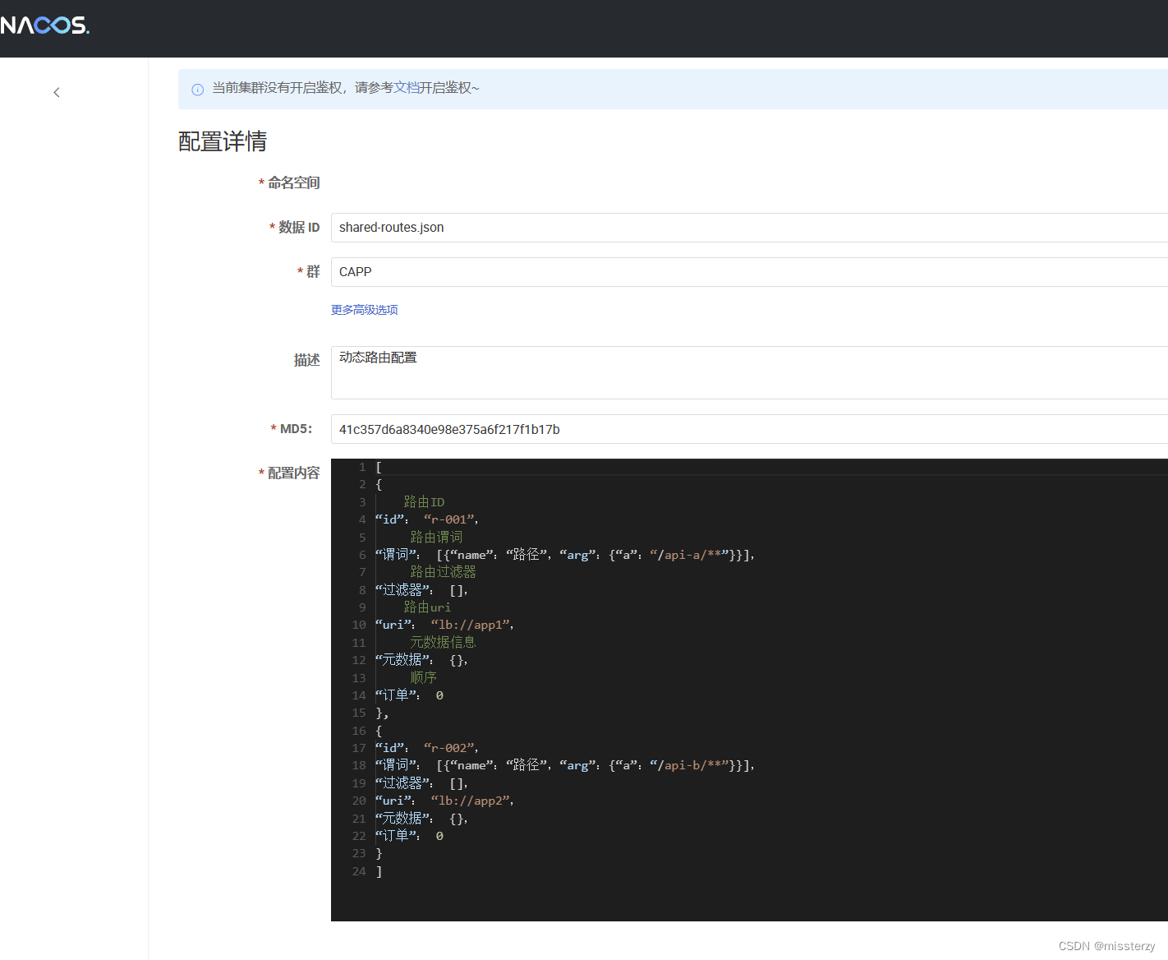This screenshot has width=1168, height=960.
Task: Click the 路由ID comment in the editor
Action: click(424, 502)
